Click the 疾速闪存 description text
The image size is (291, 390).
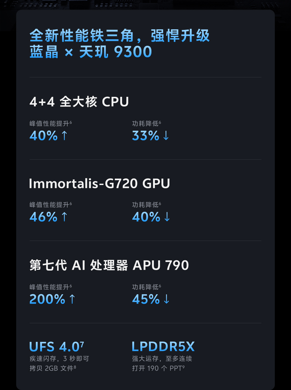click(x=59, y=359)
